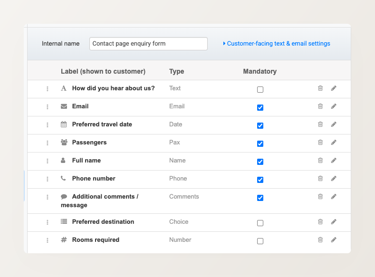Viewport: 375px width, 277px height.
Task: Edit the 'How did you hear about us?' field
Action: click(334, 88)
